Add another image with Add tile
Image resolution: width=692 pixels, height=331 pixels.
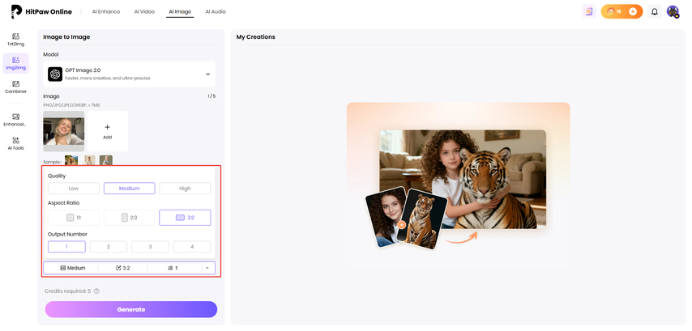click(x=108, y=131)
